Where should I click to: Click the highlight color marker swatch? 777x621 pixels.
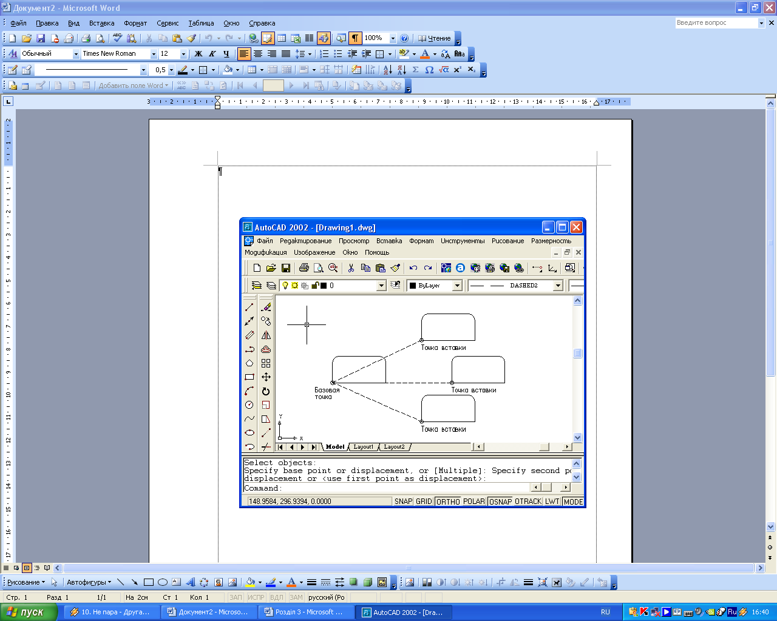(x=404, y=54)
